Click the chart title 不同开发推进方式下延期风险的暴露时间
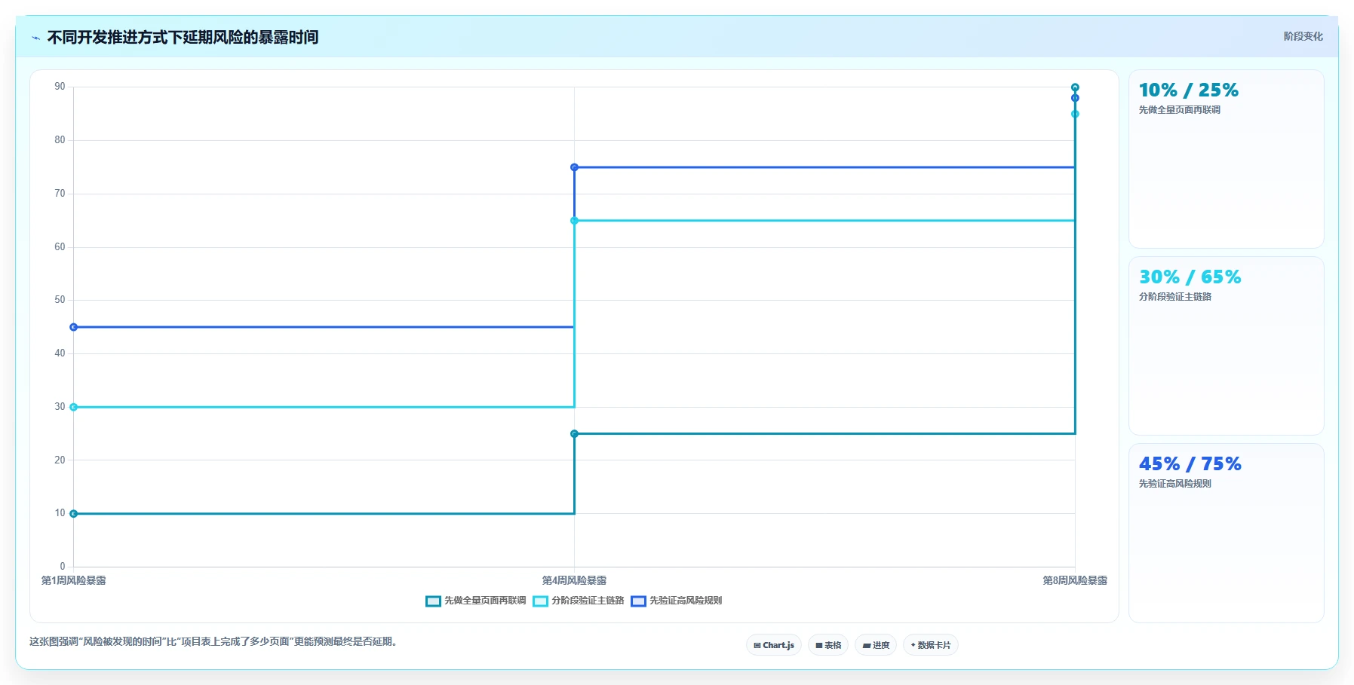The height and width of the screenshot is (685, 1354). coord(183,37)
